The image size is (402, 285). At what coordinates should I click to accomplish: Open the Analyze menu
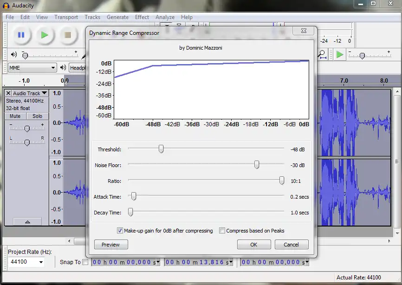165,17
